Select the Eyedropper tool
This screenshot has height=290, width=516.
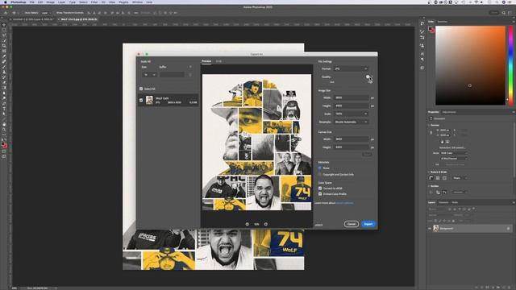coord(4,56)
